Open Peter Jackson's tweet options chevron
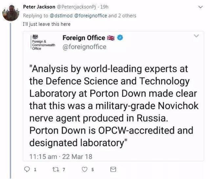Viewport: 210px width, 179px height. coord(201,7)
